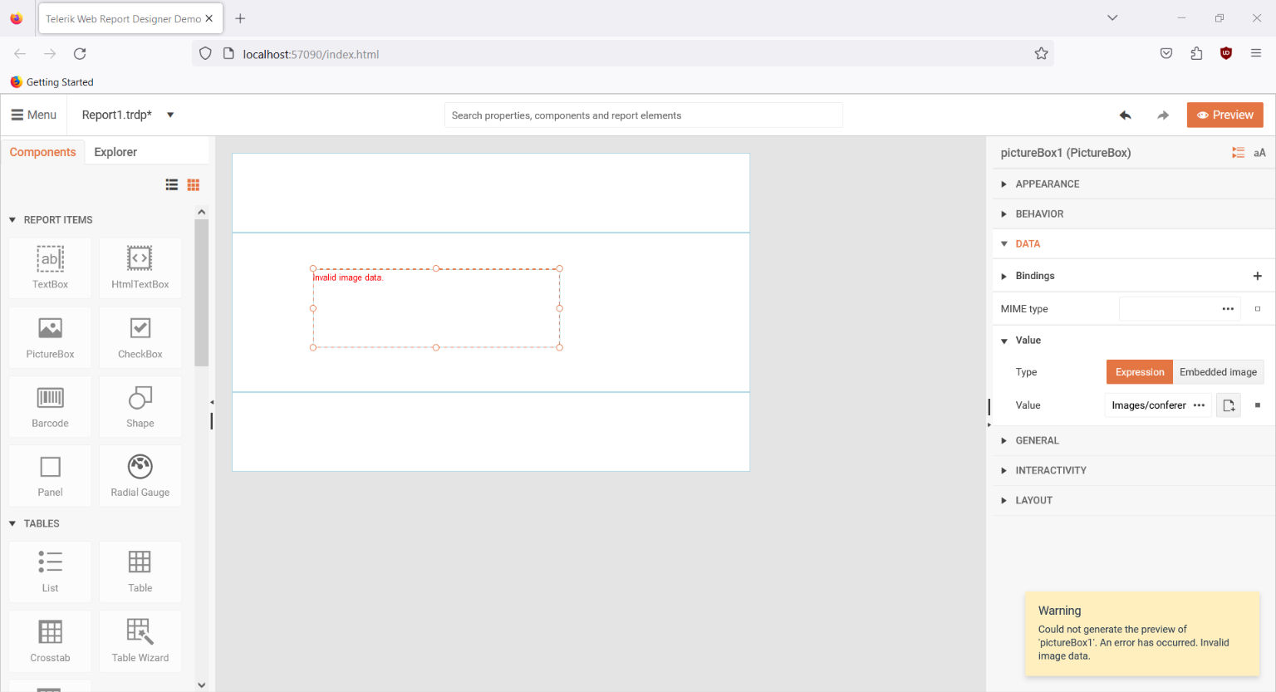This screenshot has width=1276, height=692.
Task: Toggle alphabetical property sorting with aA
Action: (1259, 152)
